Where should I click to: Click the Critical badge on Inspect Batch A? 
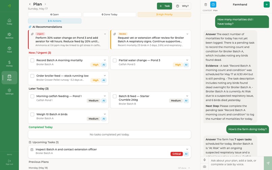tap(176, 154)
